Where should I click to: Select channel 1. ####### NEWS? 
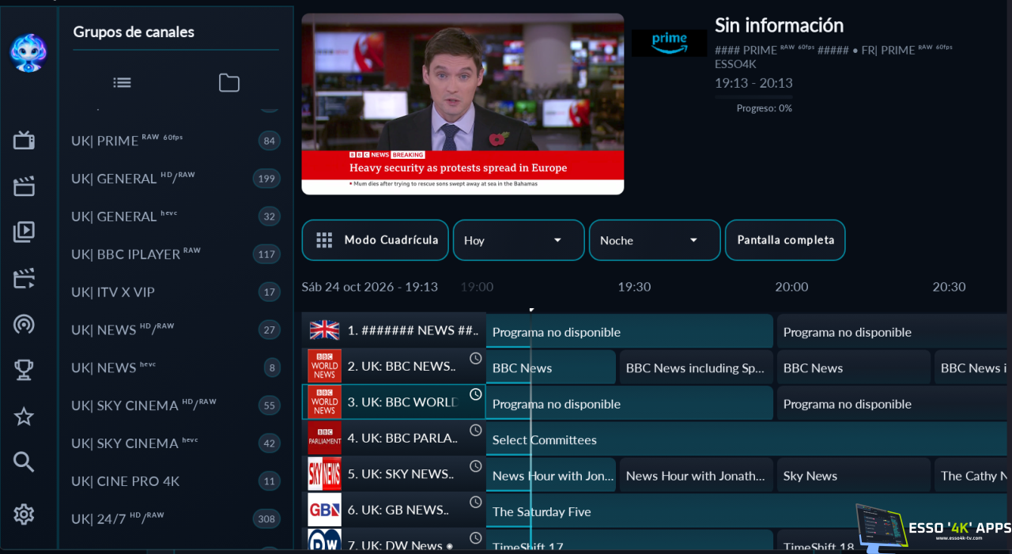394,330
